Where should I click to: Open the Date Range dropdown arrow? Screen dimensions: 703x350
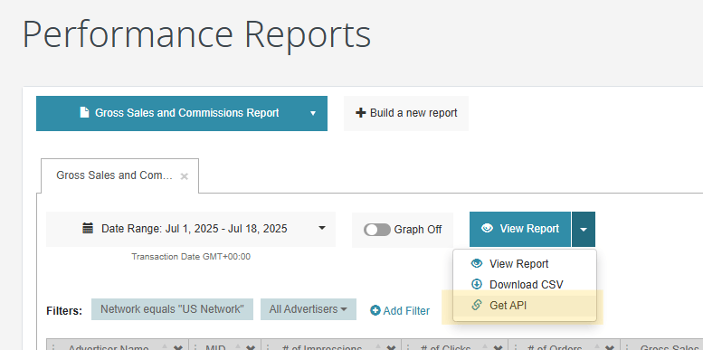tap(322, 228)
